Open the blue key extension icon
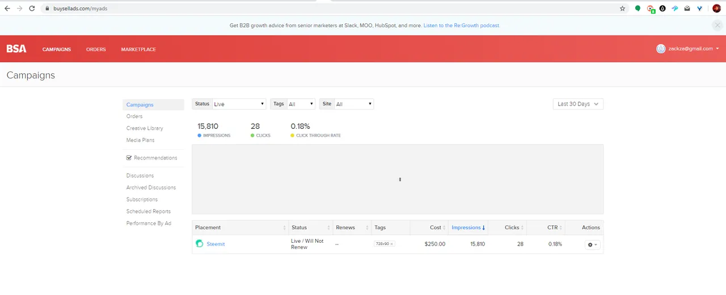 tap(675, 9)
